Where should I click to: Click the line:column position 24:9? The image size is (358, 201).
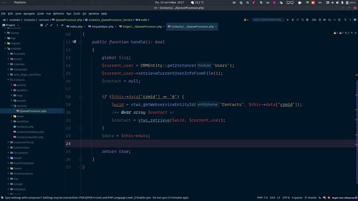(x=272, y=198)
